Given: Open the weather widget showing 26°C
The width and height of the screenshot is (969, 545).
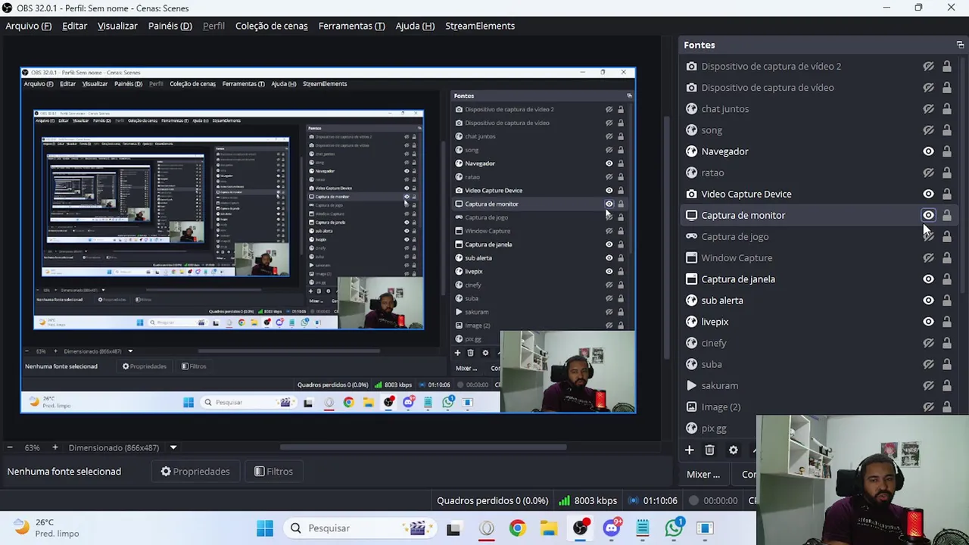Looking at the screenshot, I should click(x=47, y=528).
